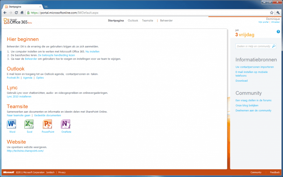Click the OneNote text label link
The width and height of the screenshot is (283, 177).
click(66, 132)
